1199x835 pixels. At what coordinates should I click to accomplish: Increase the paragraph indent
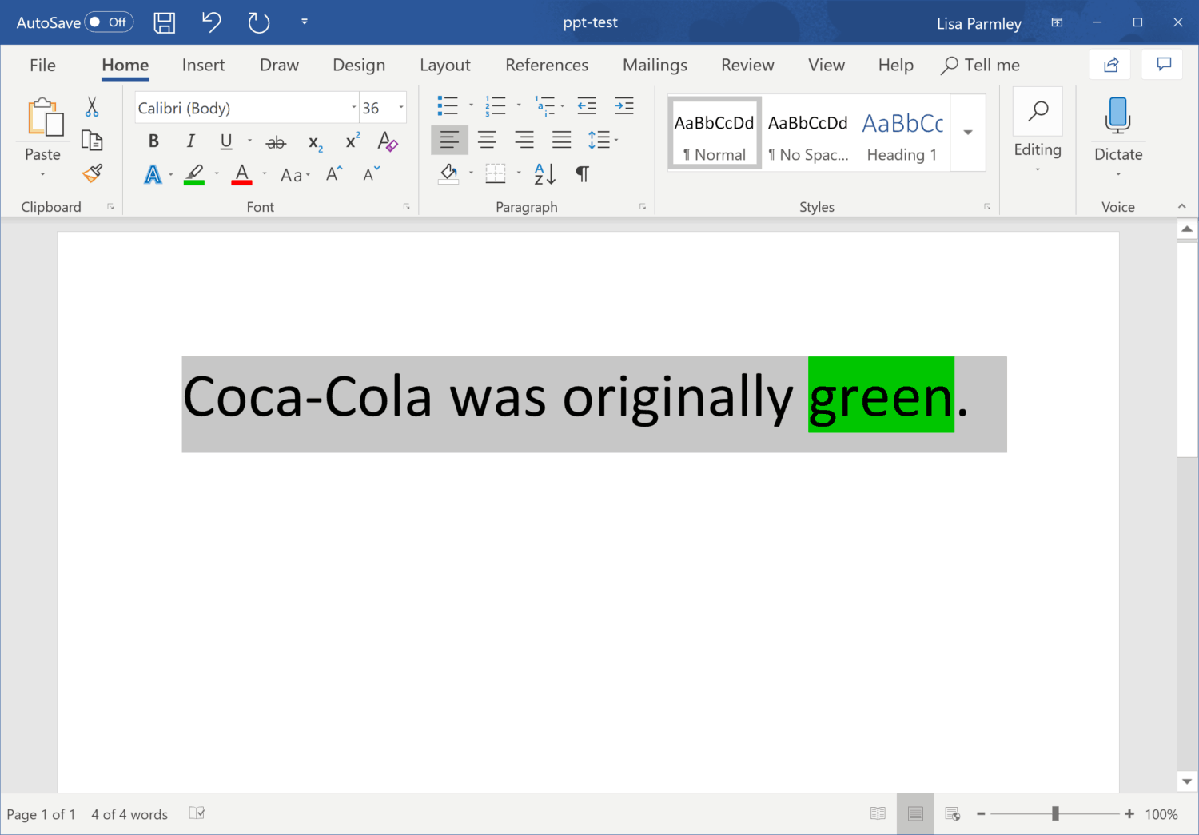(x=623, y=105)
